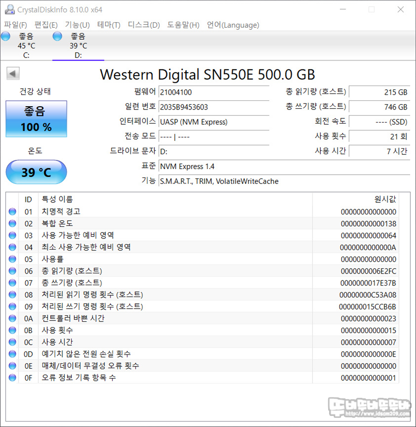This screenshot has width=416, height=427.
Task: Click the features field S.M.A.R.T., TRIM, VolatileWriteCache
Action: (284, 181)
